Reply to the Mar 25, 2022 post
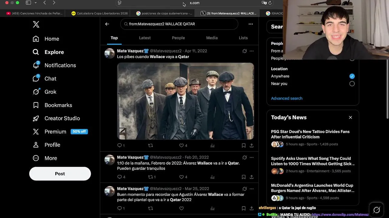The image size is (389, 218). pos(121,208)
